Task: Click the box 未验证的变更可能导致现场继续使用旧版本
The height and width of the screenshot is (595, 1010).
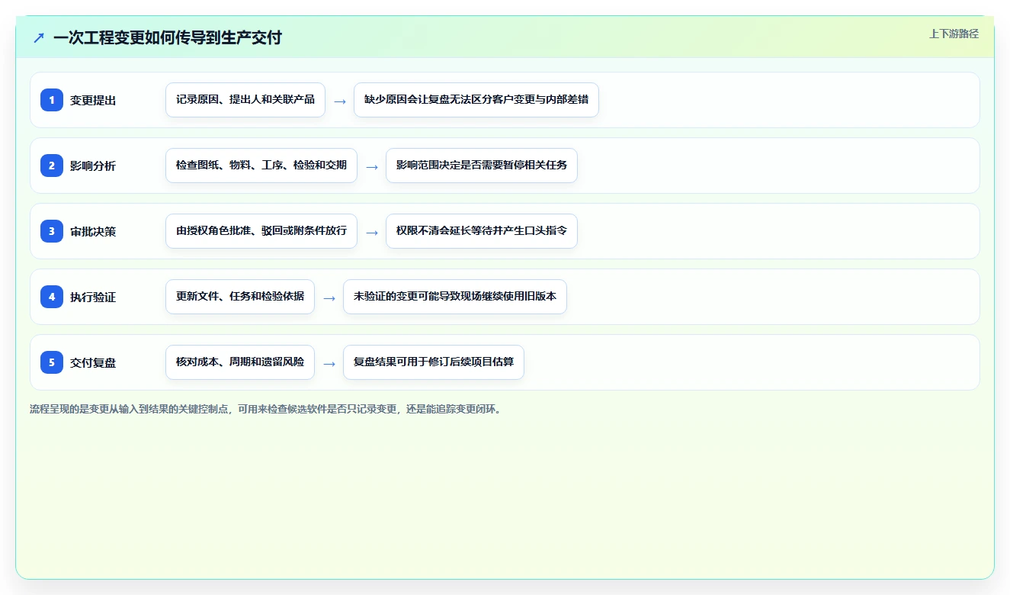Action: point(455,297)
